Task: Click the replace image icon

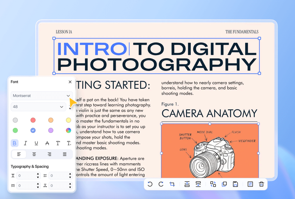Action: tap(213, 184)
